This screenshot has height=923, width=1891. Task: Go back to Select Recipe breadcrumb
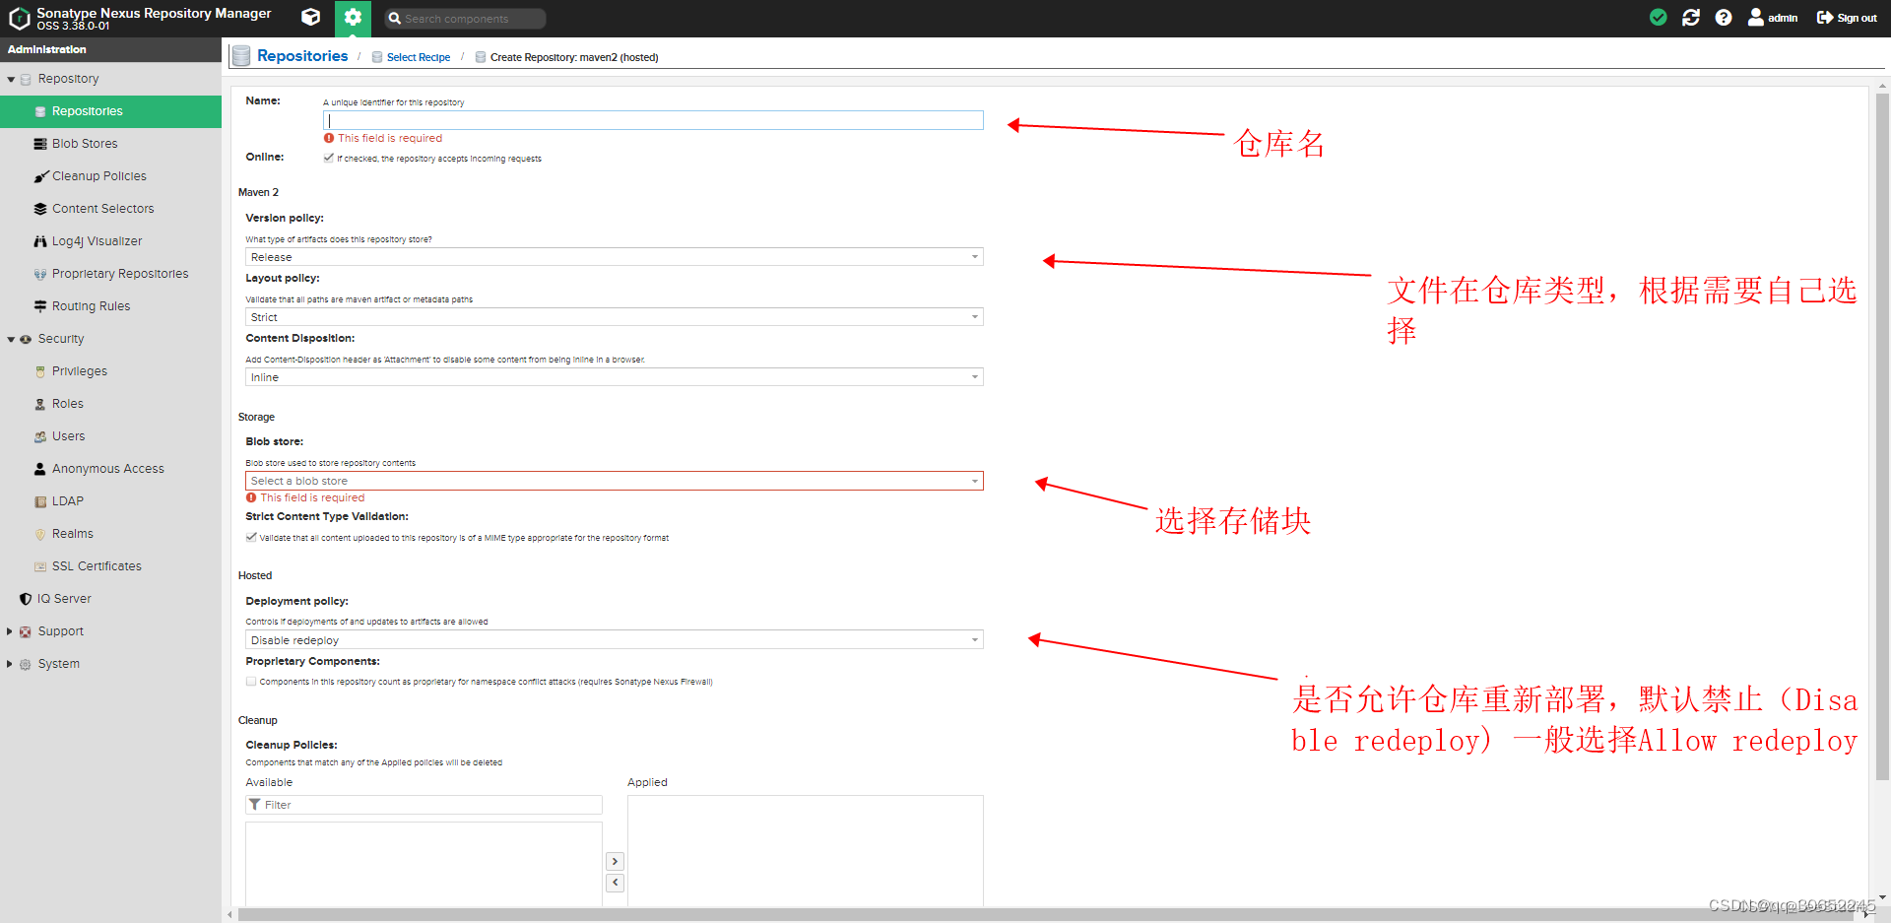(419, 57)
